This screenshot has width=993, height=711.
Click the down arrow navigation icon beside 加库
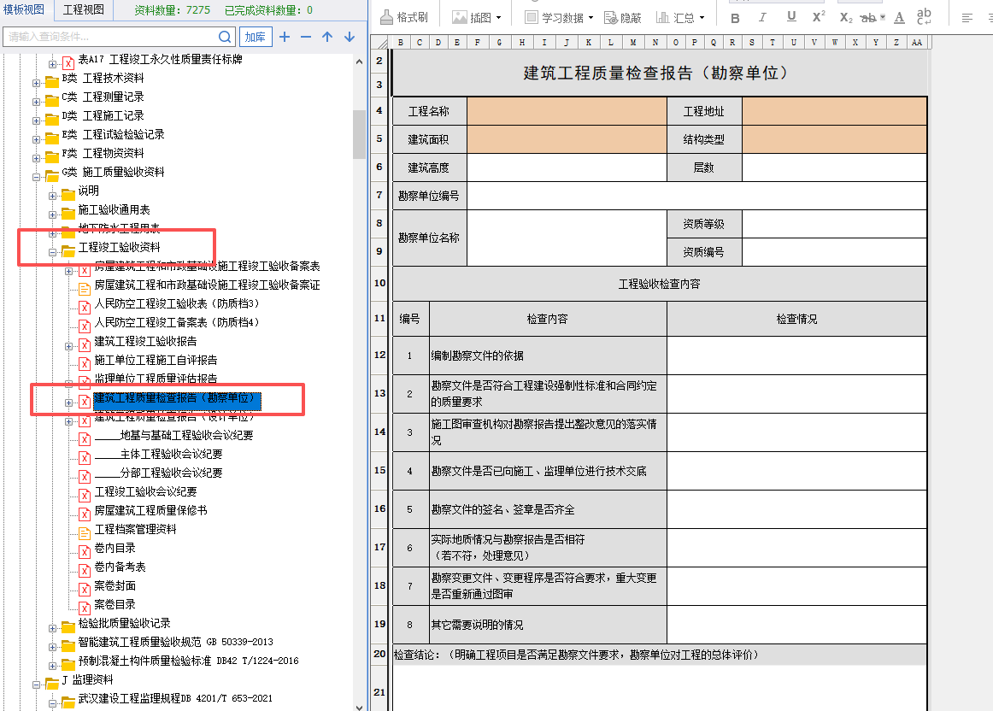pos(349,38)
